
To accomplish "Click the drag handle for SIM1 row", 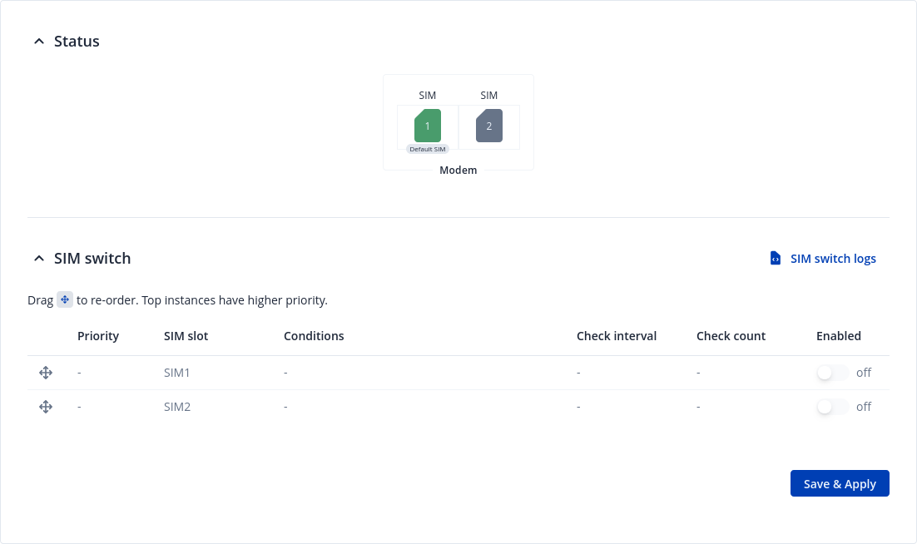I will 46,373.
